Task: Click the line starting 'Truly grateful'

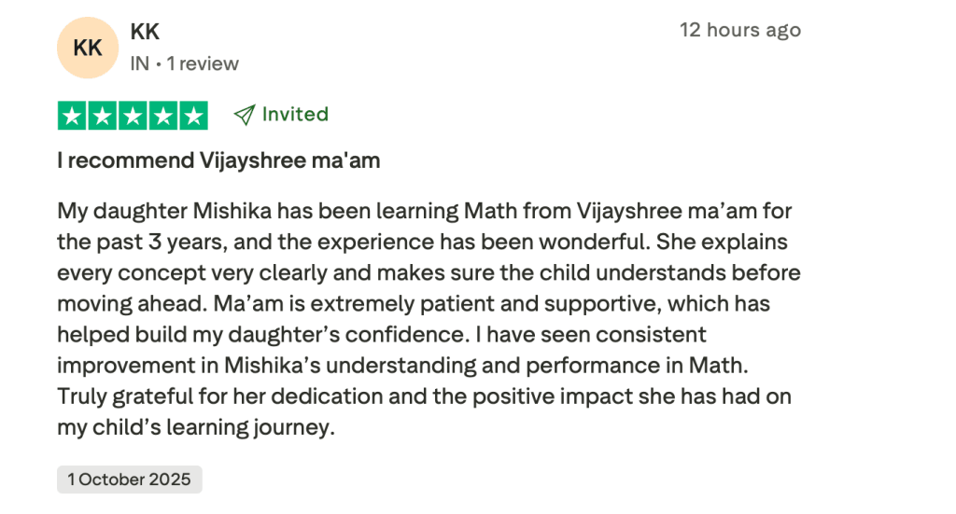Action: [x=424, y=396]
